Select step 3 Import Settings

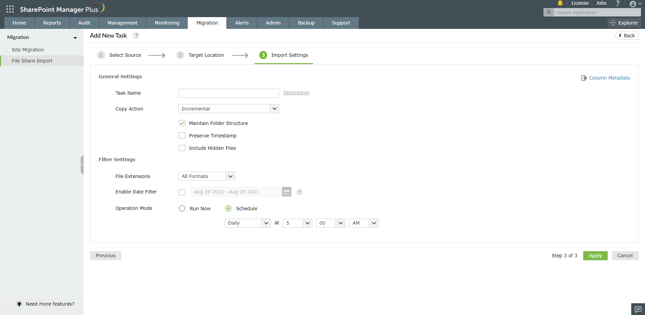click(284, 55)
